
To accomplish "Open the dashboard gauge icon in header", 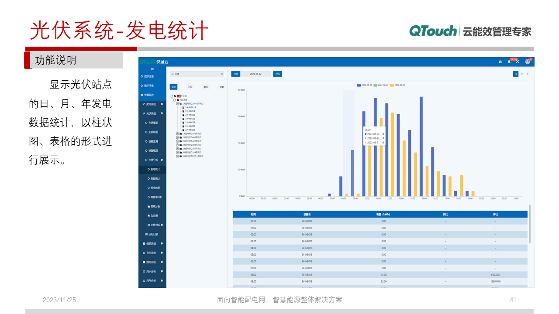I will (x=500, y=62).
